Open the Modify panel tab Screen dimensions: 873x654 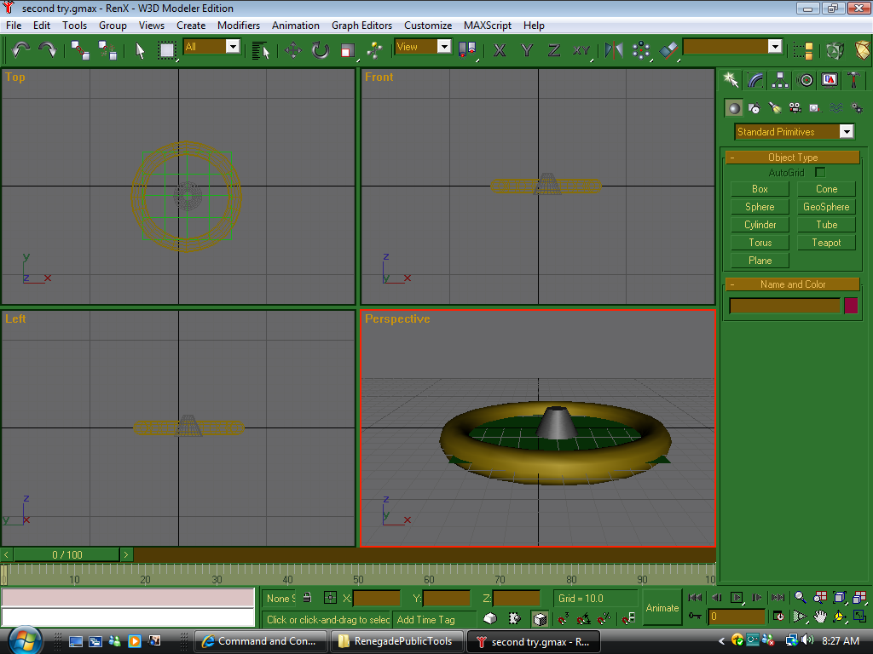pyautogui.click(x=755, y=80)
